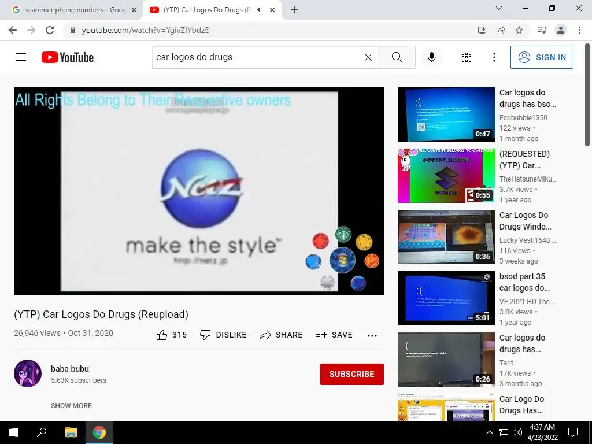The width and height of the screenshot is (592, 444).
Task: Click Chrome icon in taskbar
Action: coord(99,432)
